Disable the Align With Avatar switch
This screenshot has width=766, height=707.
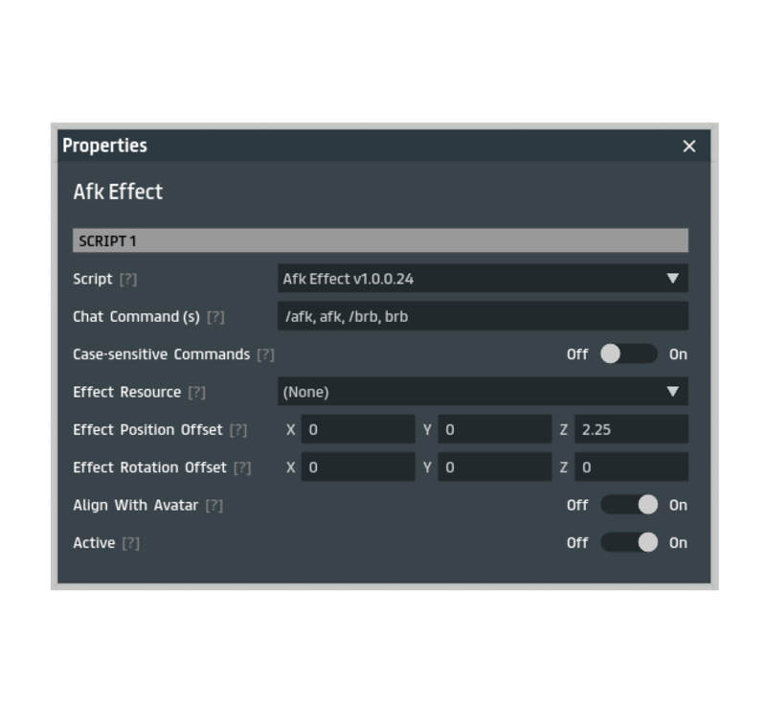point(628,505)
